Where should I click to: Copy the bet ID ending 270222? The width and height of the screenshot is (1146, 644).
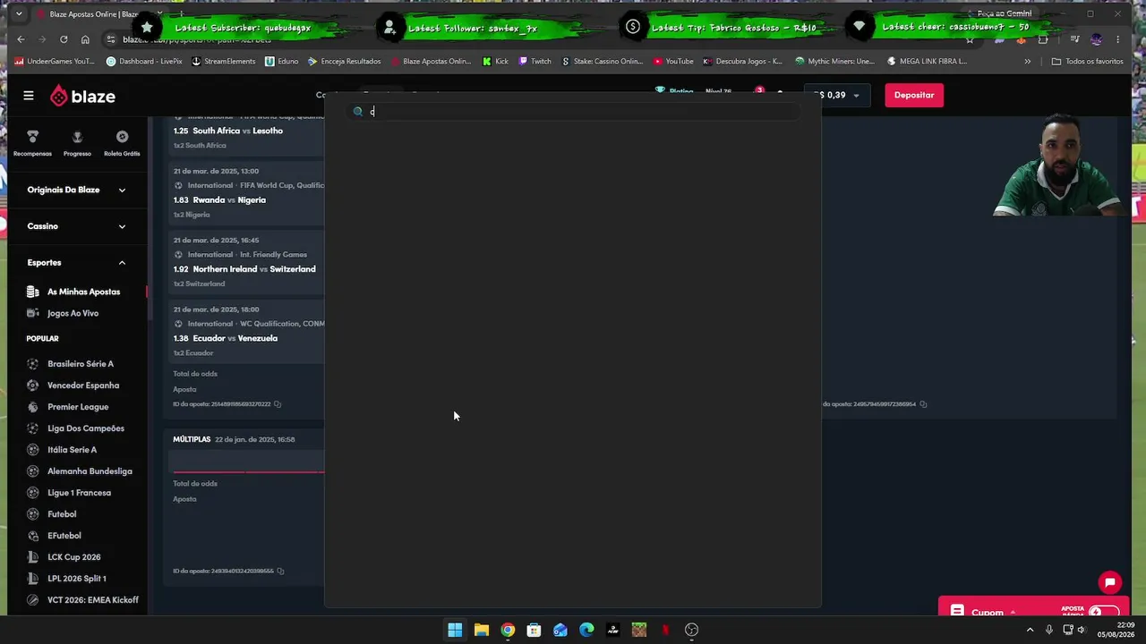pyautogui.click(x=278, y=404)
